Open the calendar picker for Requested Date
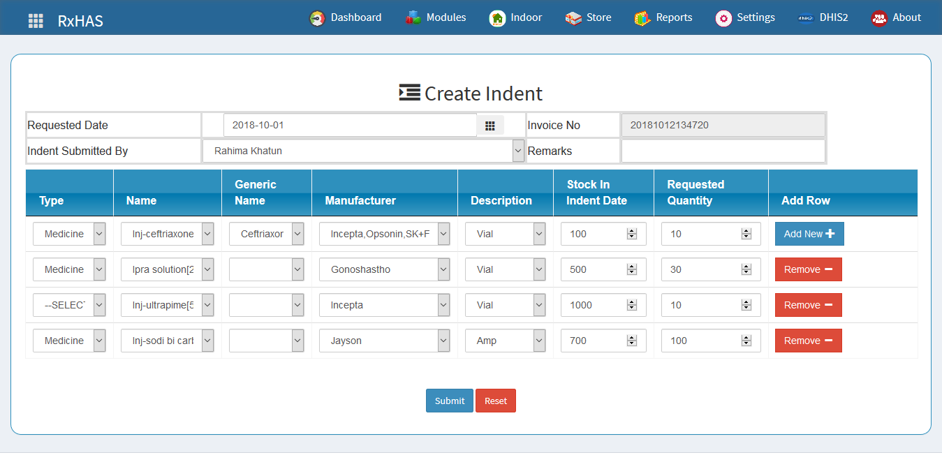 coord(490,126)
